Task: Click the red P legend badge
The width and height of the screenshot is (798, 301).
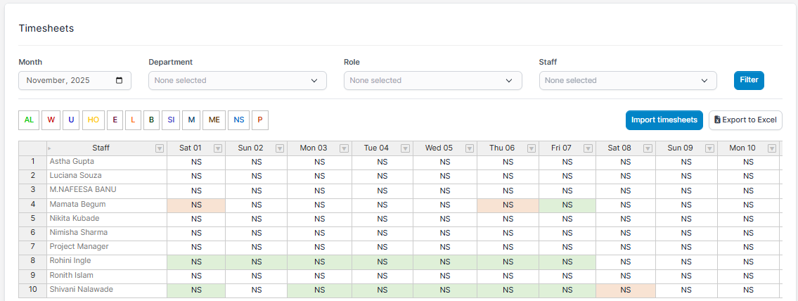Action: pos(259,120)
